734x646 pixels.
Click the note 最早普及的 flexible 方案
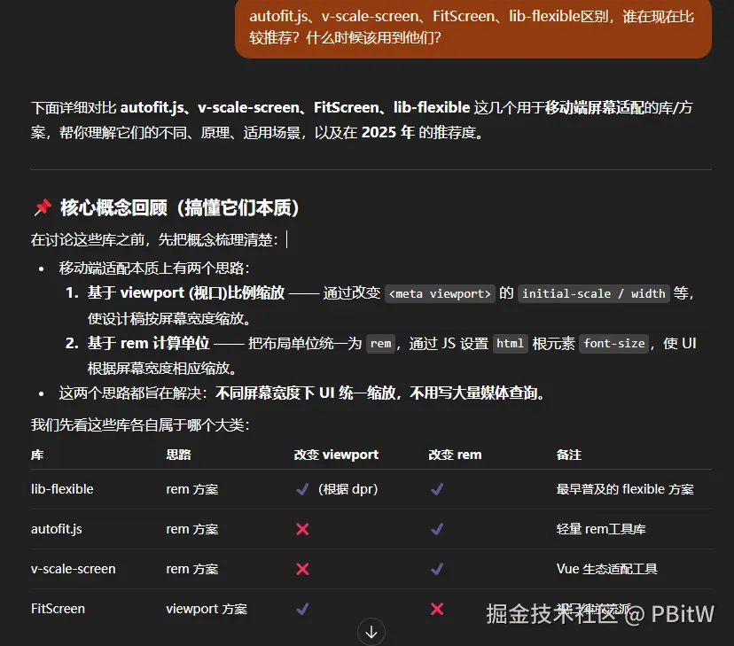625,489
